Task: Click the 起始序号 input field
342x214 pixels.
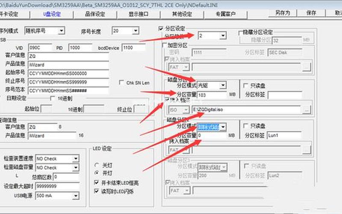Action: (x=68, y=73)
